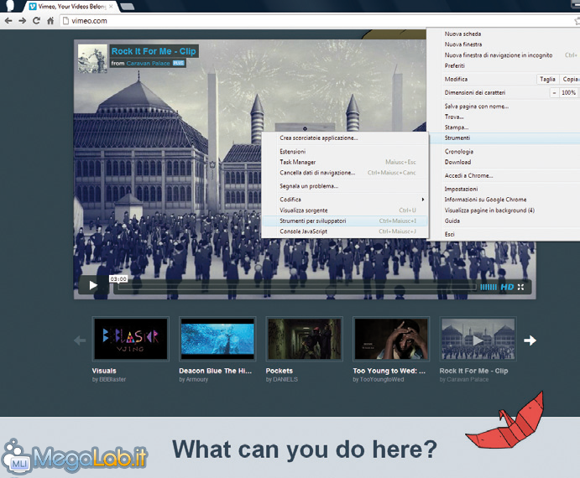Screen dimensions: 580x478
Task: Open the Visuals video thumbnail
Action: 131,339
